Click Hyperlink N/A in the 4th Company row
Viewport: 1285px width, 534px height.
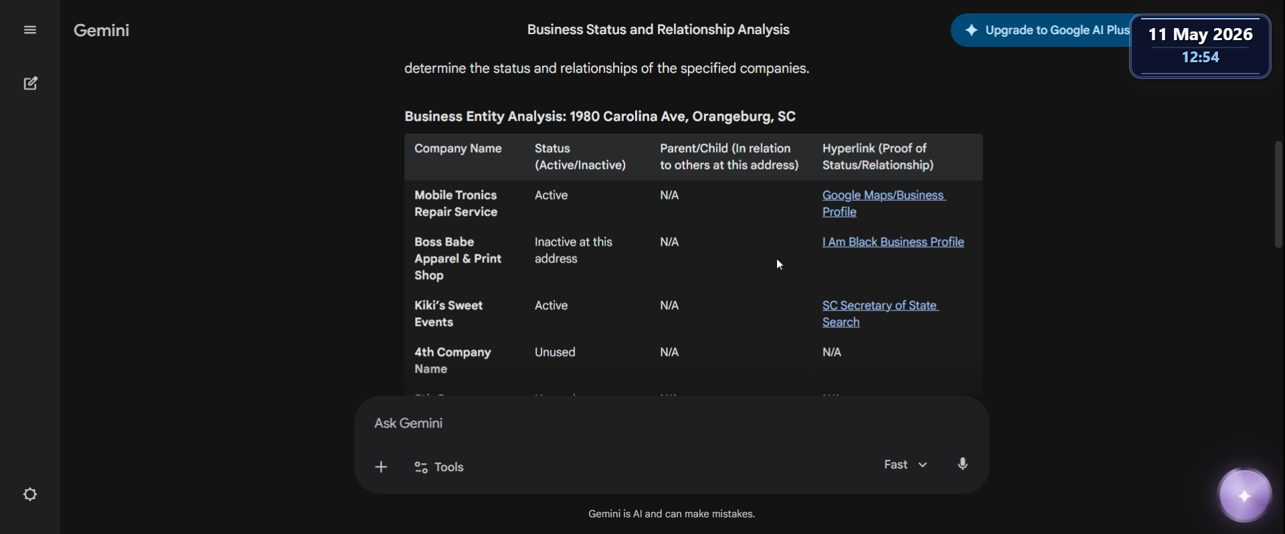pos(831,353)
